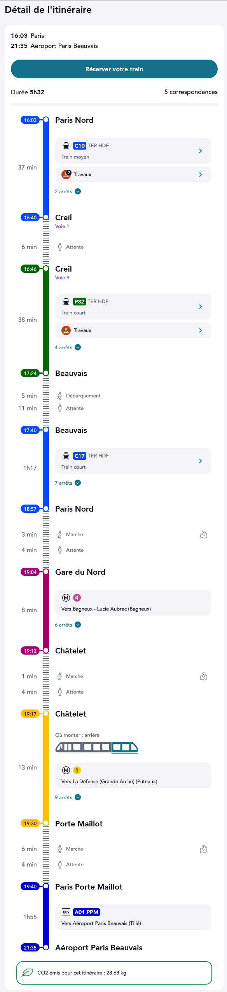Click the CO2 leaf icon
This screenshot has width=227, height=992.
pos(27,973)
